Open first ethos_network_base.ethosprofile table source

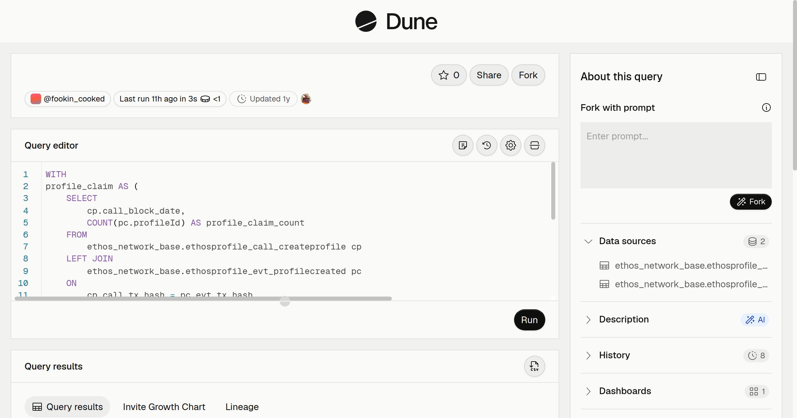coord(683,265)
